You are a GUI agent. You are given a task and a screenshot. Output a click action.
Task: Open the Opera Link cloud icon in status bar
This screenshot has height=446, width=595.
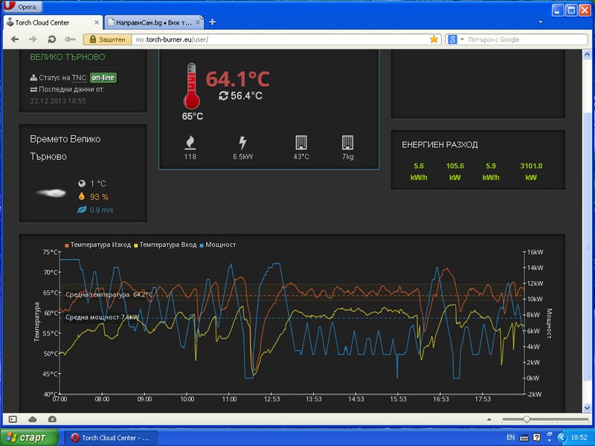[32, 418]
